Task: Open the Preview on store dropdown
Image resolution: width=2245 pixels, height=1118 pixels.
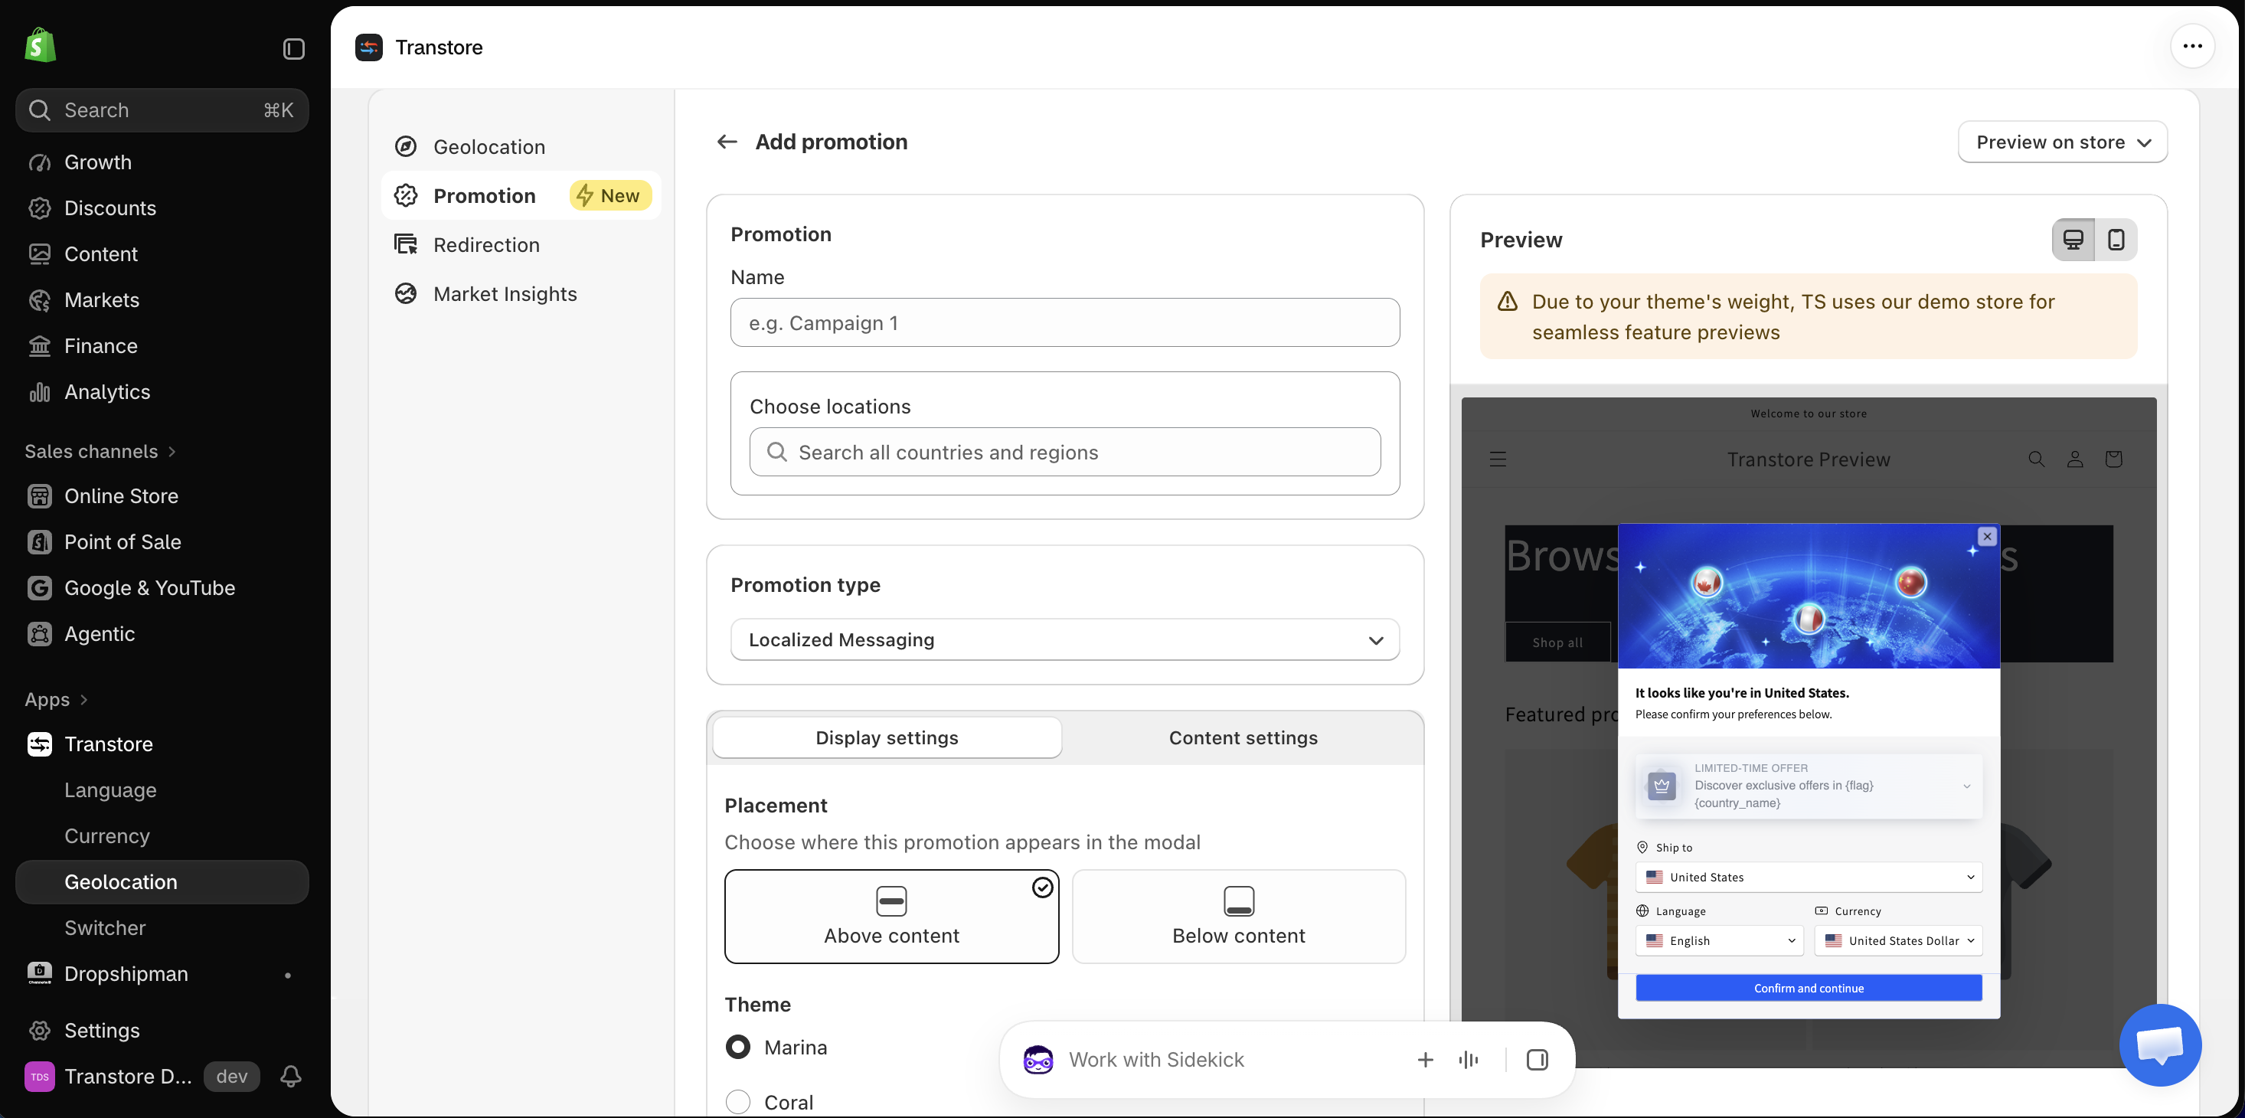Action: coord(2063,142)
